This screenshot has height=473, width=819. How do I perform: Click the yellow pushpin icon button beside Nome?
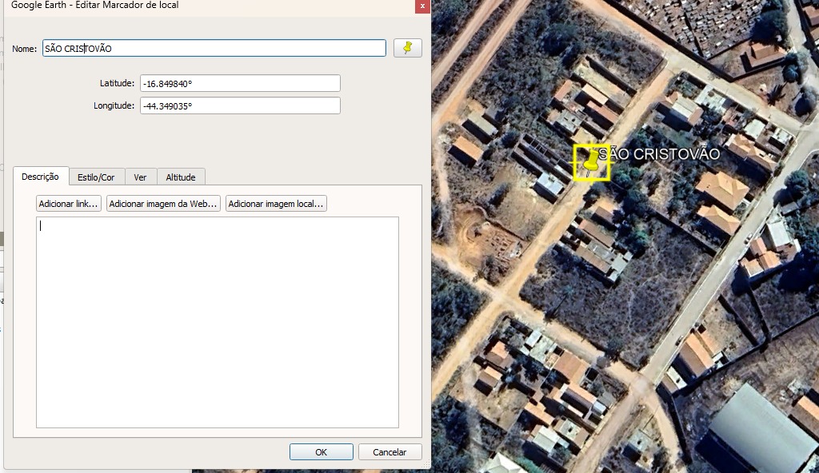408,48
